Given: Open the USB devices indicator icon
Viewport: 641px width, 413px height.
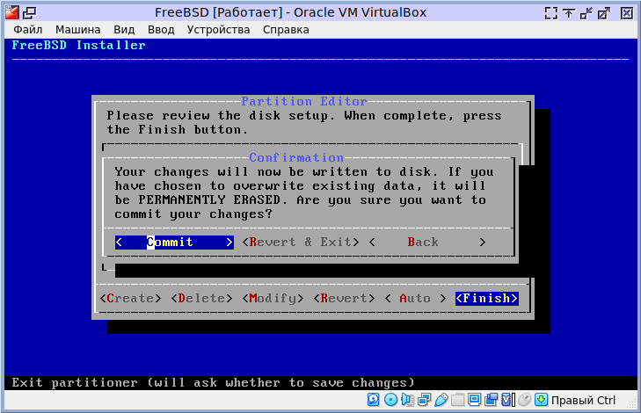Looking at the screenshot, I should coord(441,400).
